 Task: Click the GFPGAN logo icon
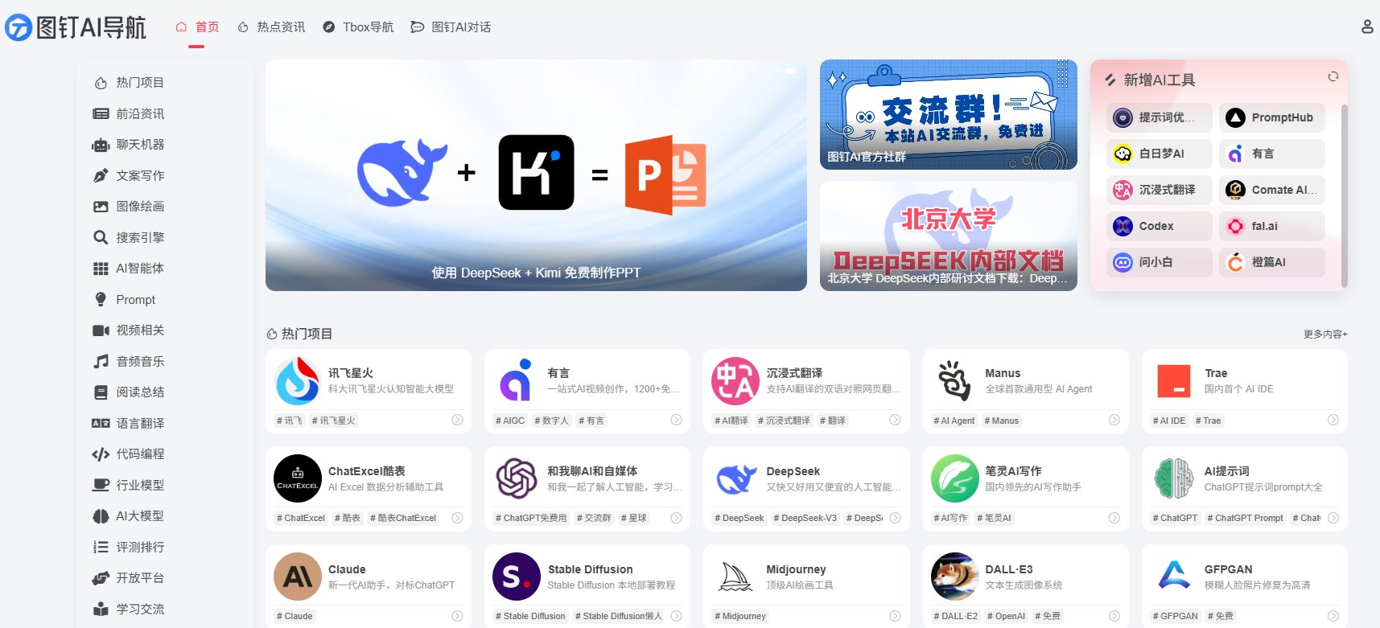click(1173, 577)
